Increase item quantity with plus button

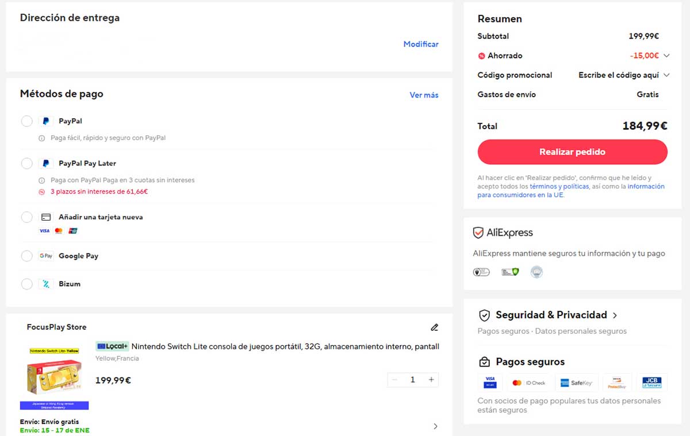click(x=431, y=380)
